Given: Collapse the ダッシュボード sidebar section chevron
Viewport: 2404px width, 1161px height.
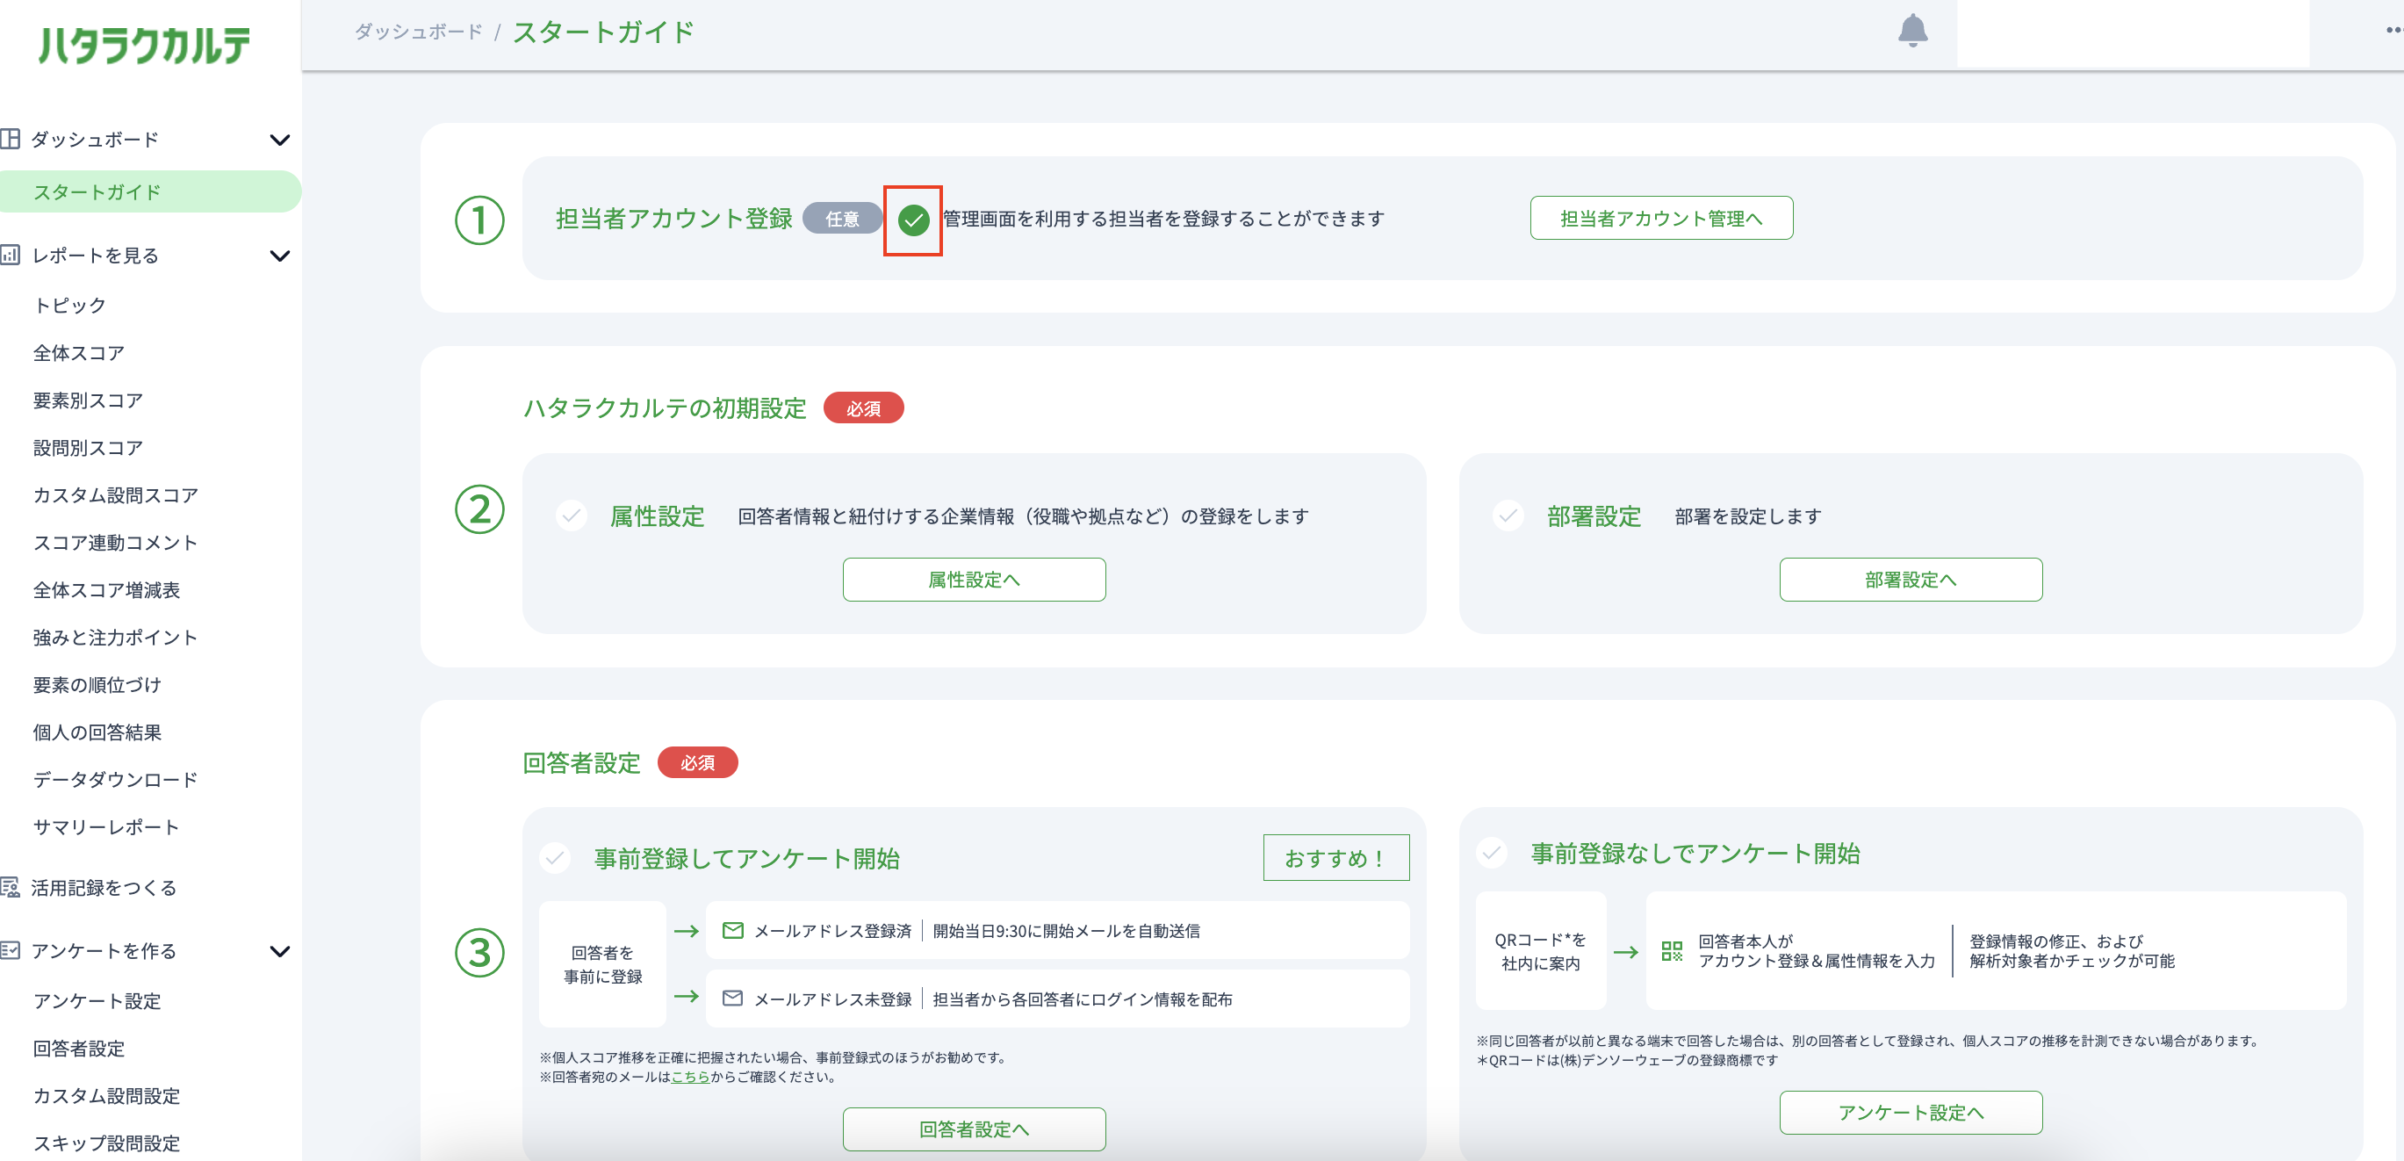Looking at the screenshot, I should (279, 140).
